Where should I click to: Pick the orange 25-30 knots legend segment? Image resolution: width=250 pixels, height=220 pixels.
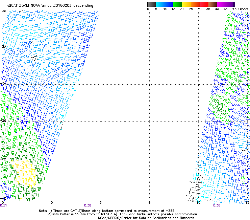coord(195,4)
